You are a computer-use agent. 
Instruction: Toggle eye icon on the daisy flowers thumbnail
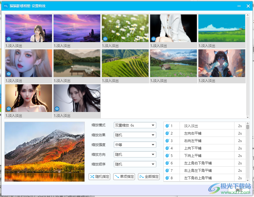pos(105,39)
